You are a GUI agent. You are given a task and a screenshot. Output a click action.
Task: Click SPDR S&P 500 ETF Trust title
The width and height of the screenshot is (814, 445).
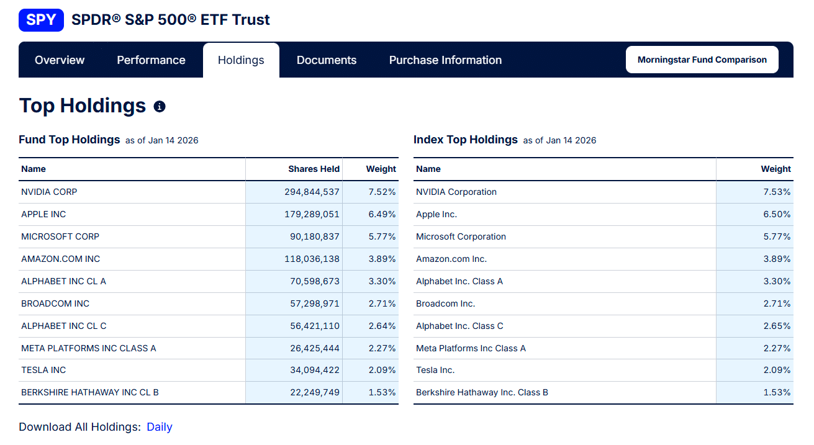(x=171, y=20)
